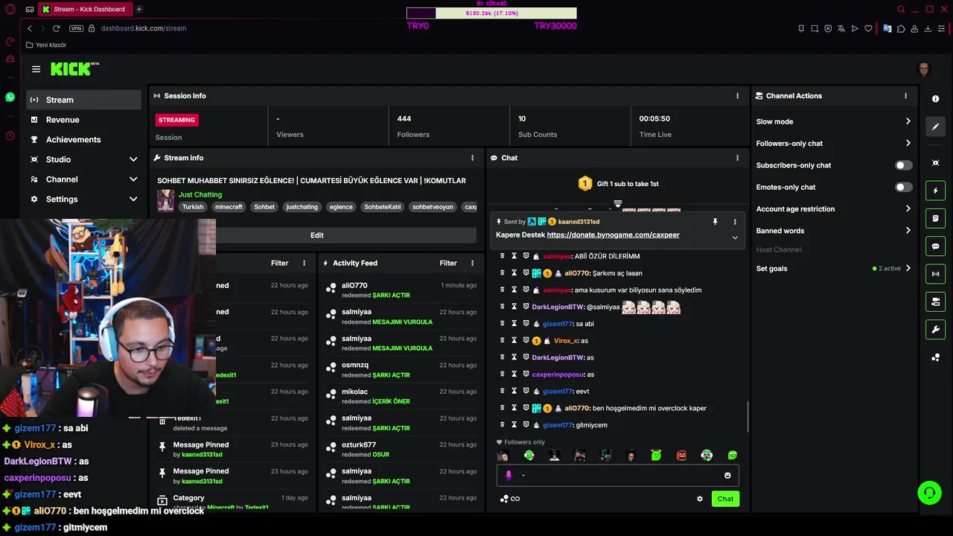This screenshot has width=953, height=536.
Task: Select the Just Chatting category link
Action: 200,195
